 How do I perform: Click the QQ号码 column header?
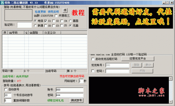[x=16, y=33]
